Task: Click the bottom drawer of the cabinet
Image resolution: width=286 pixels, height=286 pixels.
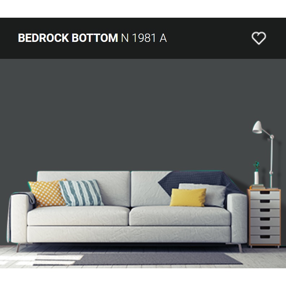Action: [x=265, y=239]
